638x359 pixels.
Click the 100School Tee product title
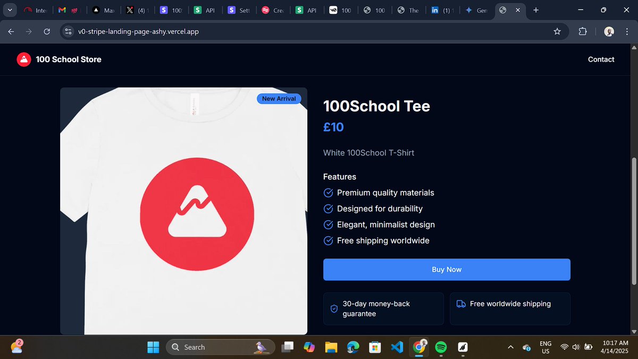376,106
